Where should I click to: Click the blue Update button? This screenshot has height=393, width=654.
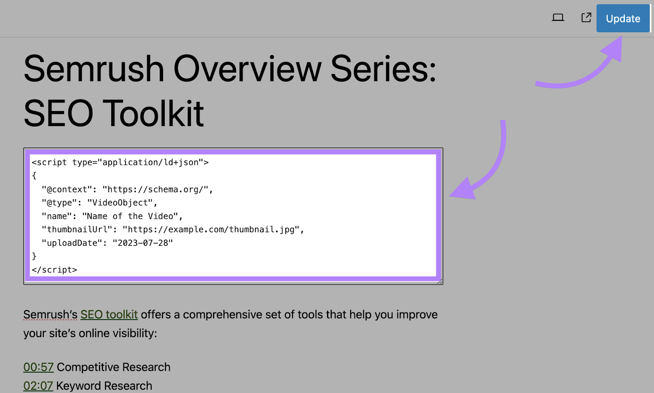point(623,18)
